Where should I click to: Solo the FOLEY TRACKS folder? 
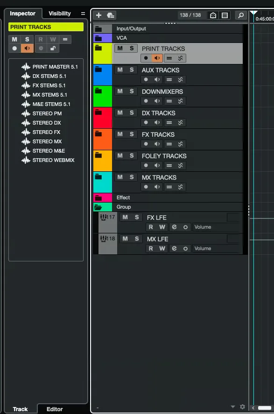[132, 155]
